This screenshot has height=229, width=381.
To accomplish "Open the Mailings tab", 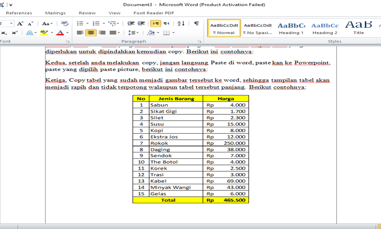I will [x=55, y=13].
